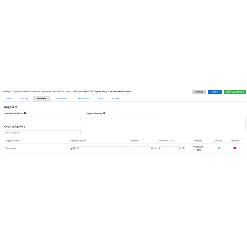Image resolution: width=247 pixels, height=247 pixels.
Task: Go to the Lighting breadcrumb link
Action: [46, 91]
